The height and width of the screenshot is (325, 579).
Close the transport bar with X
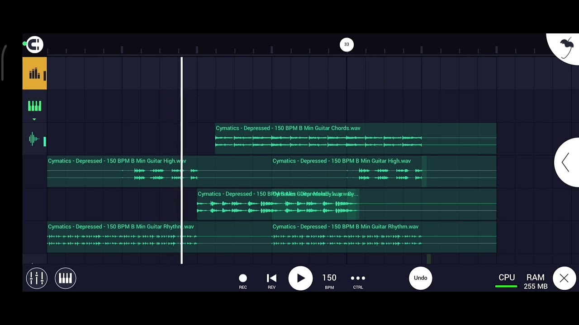pos(564,279)
